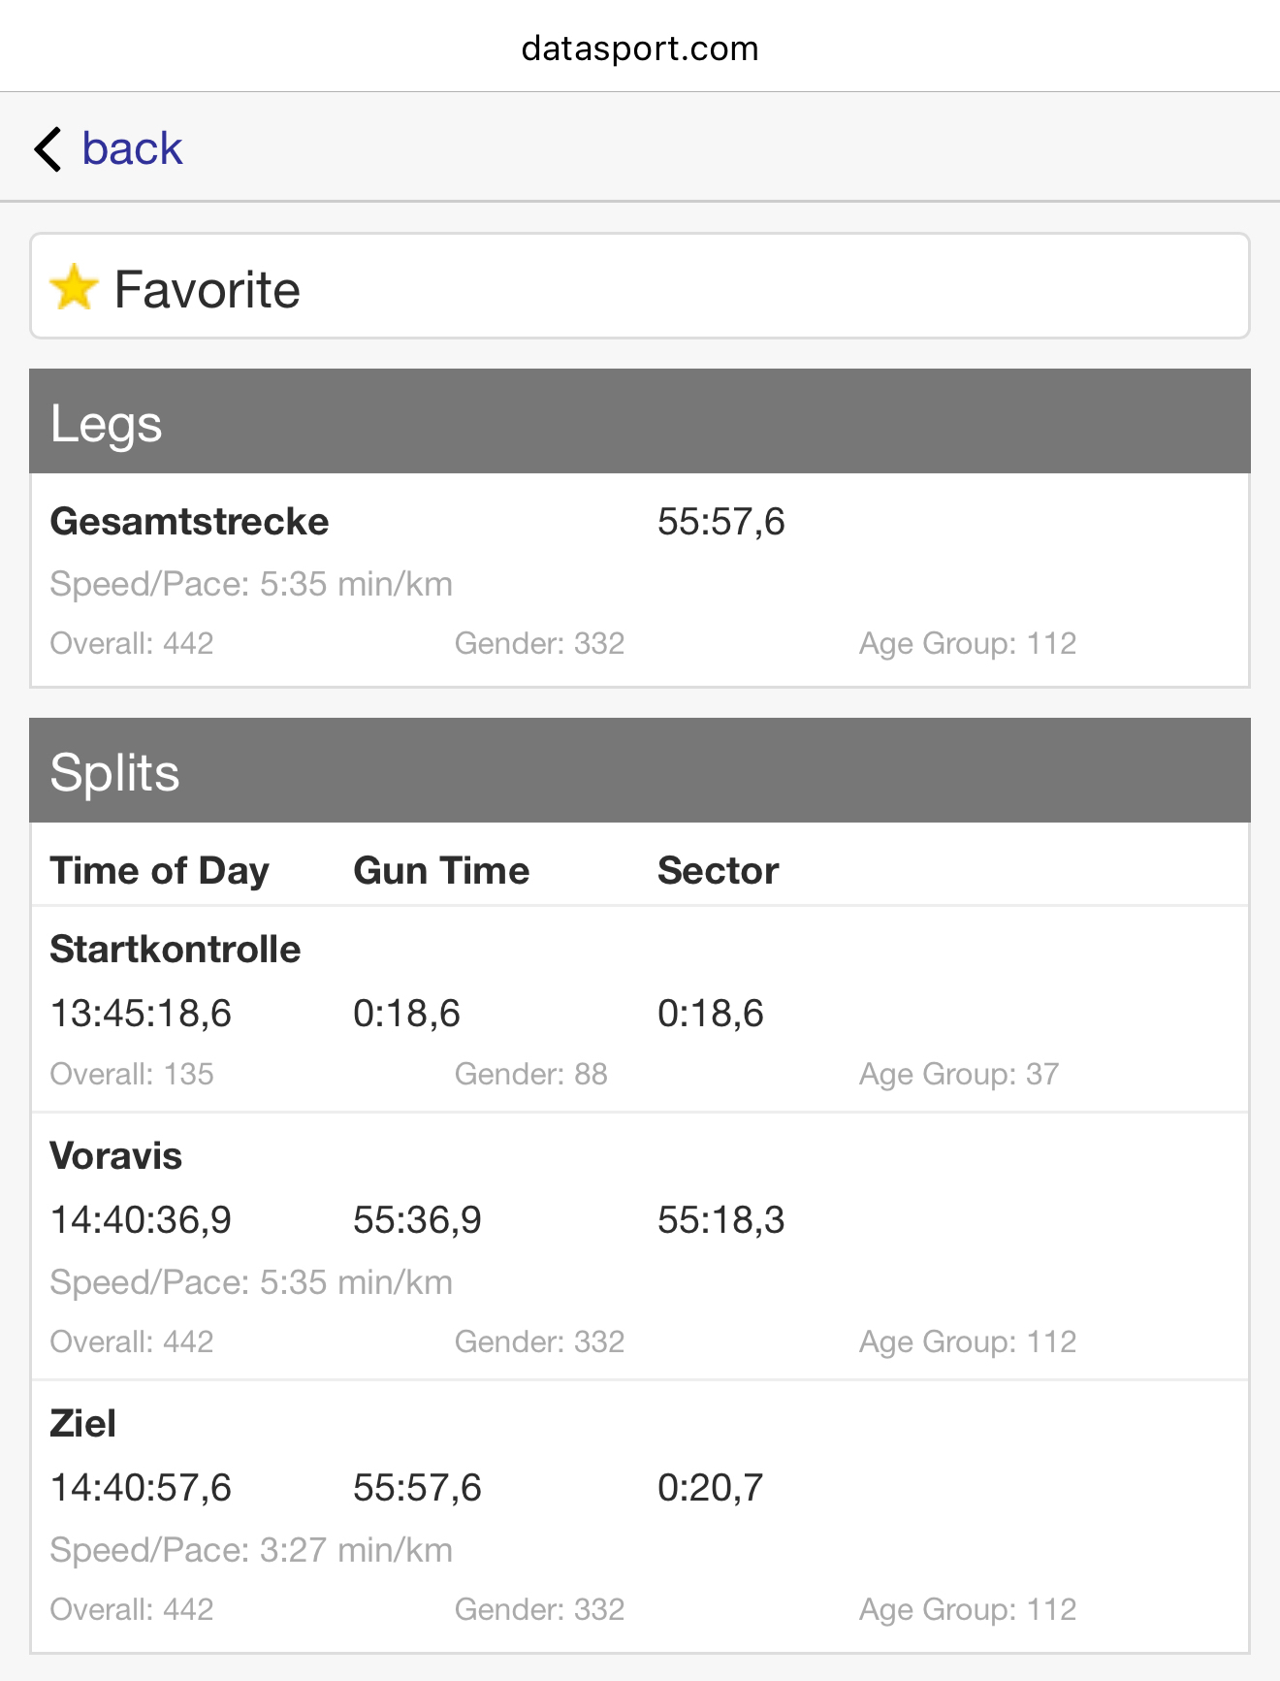This screenshot has height=1681, width=1280.
Task: Tap the back chevron arrow icon
Action: (48, 149)
